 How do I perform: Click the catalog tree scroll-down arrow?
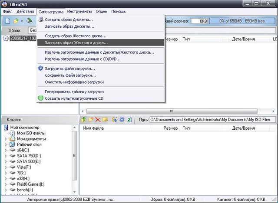pos(74,192)
